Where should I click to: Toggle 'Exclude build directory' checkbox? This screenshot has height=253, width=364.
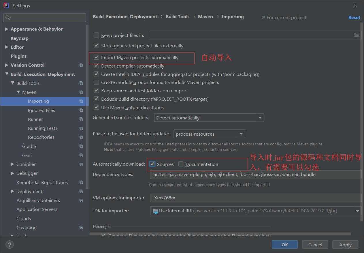point(97,99)
